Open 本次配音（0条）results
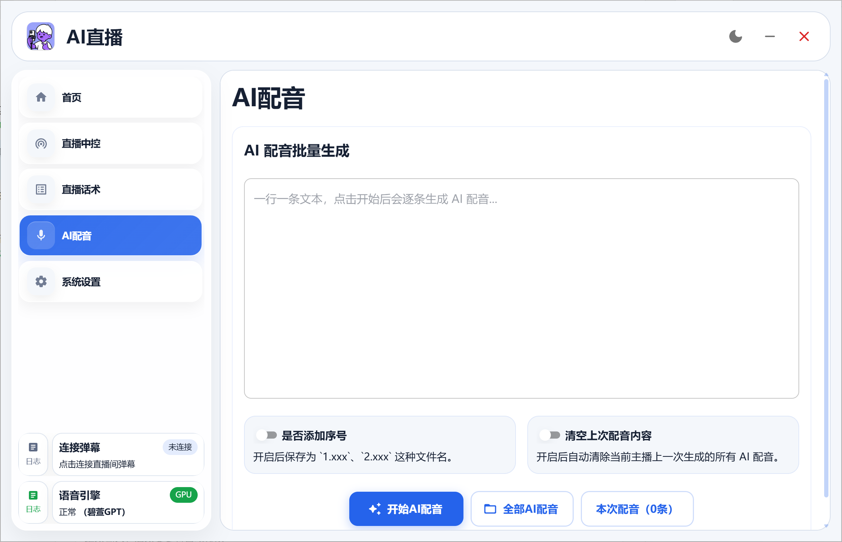 click(636, 509)
